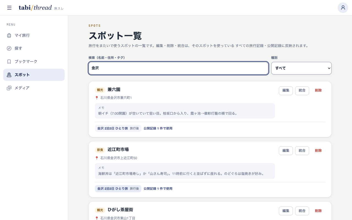This screenshot has width=352, height=220.
Task: Click the location pin icon for 近江町市場 address
Action: [97, 158]
